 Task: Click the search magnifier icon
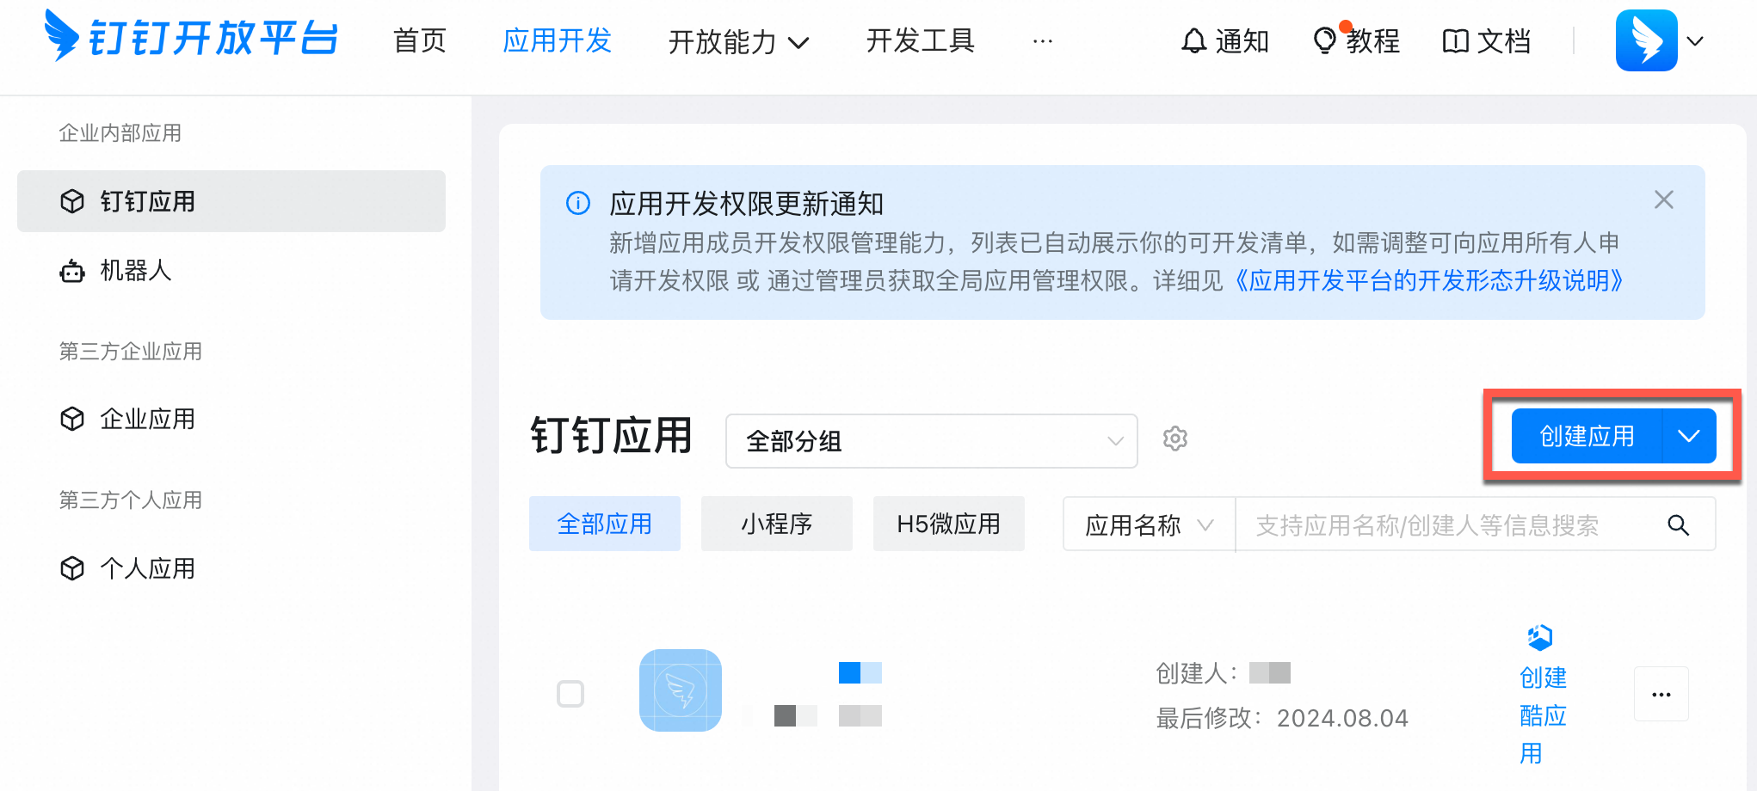click(x=1679, y=524)
